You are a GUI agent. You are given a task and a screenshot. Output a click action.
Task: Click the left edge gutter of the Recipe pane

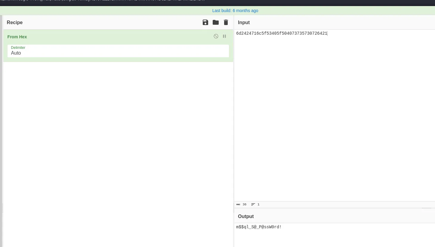tap(1, 131)
